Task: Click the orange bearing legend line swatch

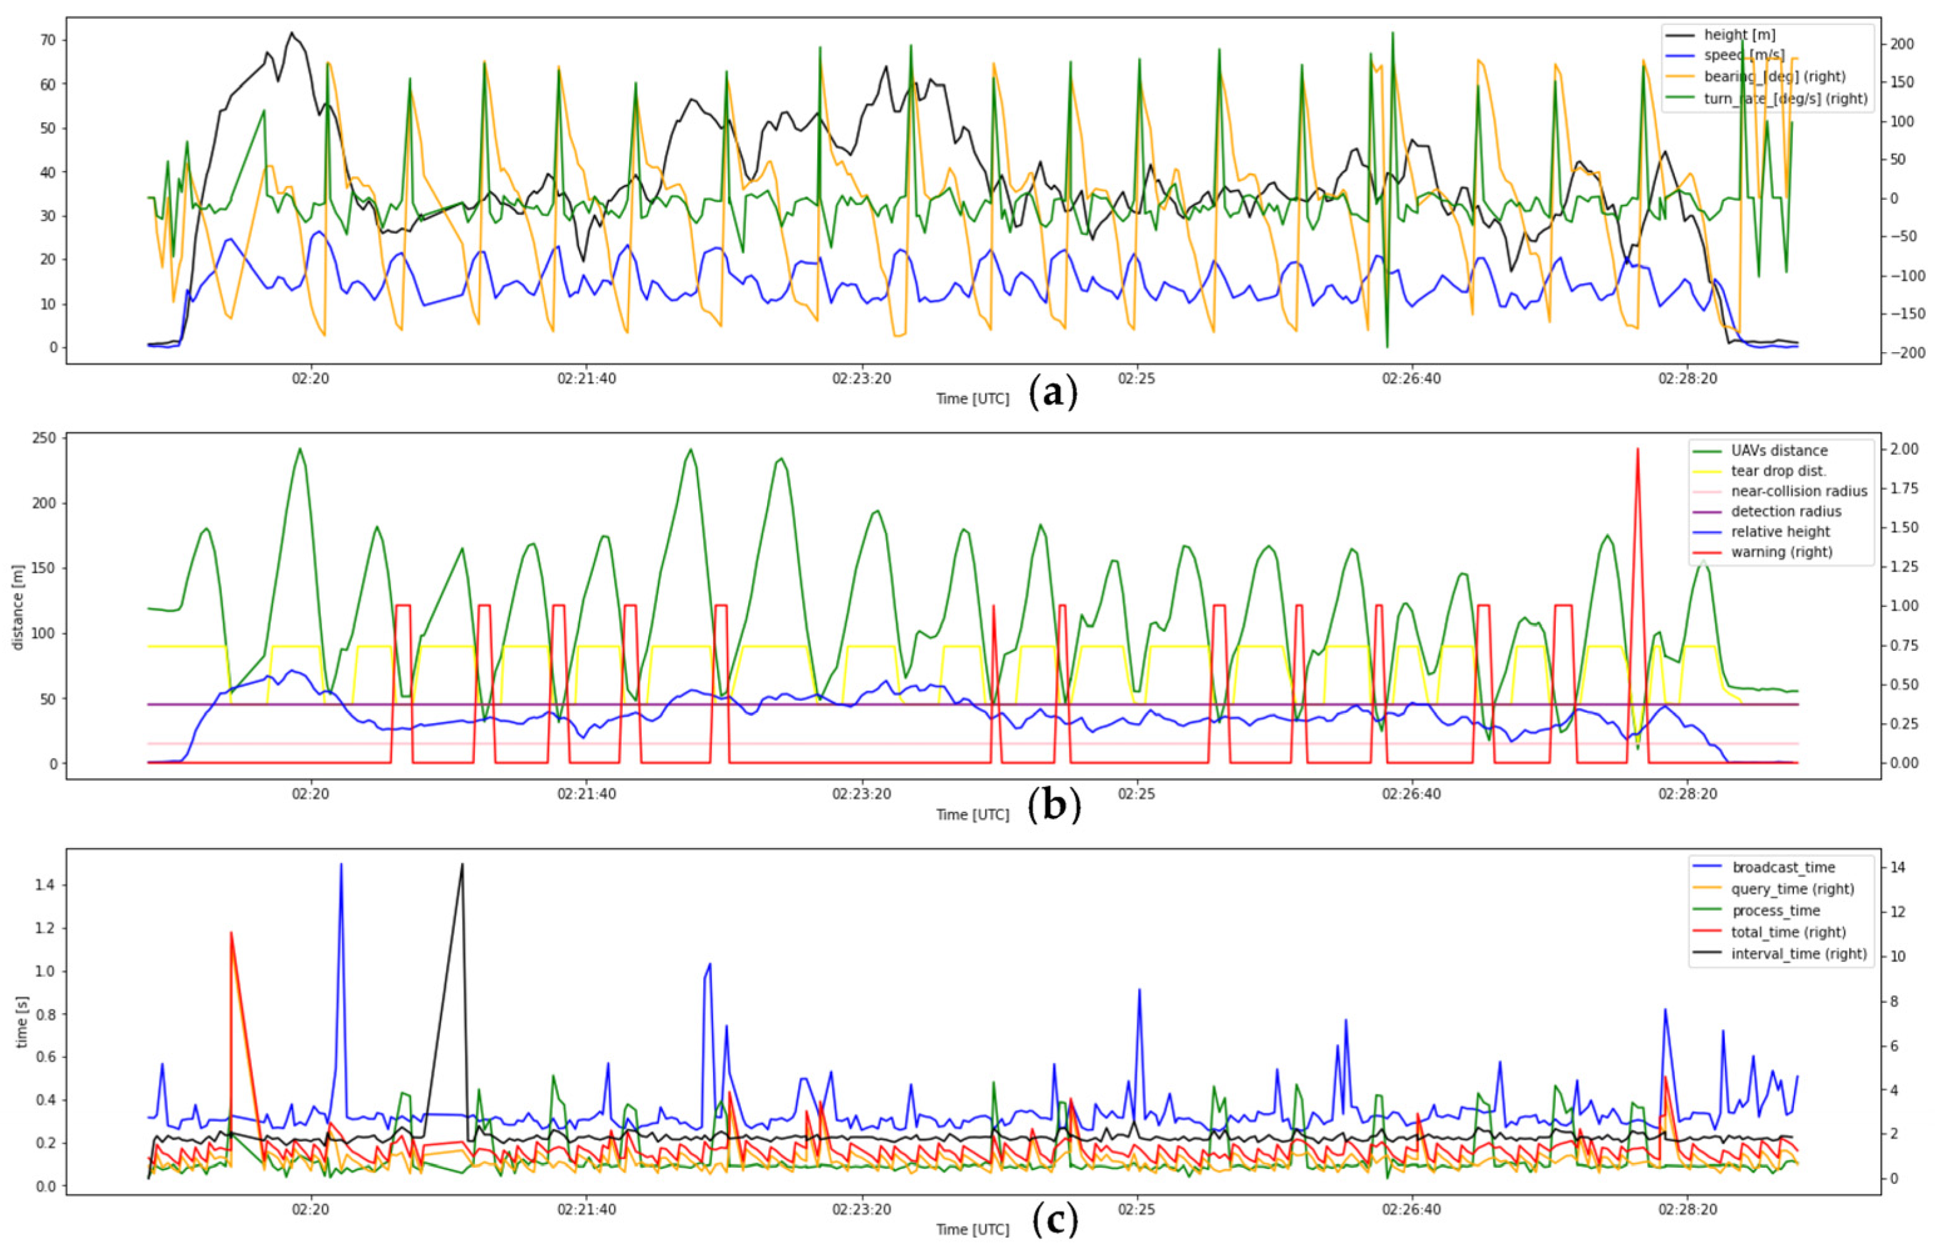Action: (x=1681, y=77)
